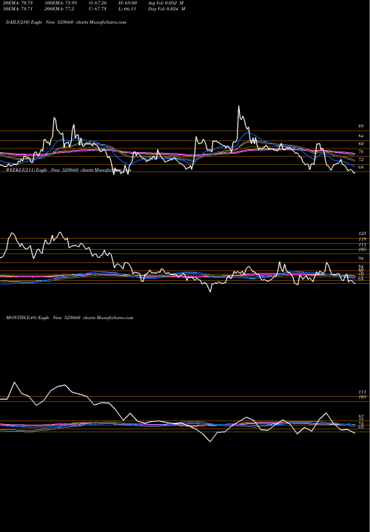Click the 200EMA: 77.2 value

coord(58,9)
